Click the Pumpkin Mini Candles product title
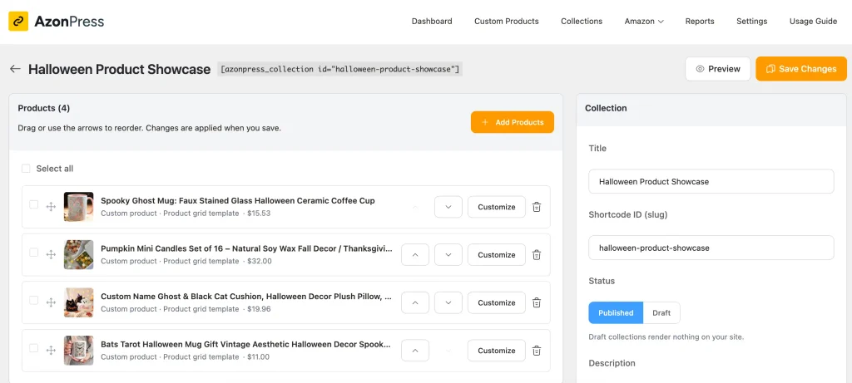The width and height of the screenshot is (852, 383). click(246, 248)
